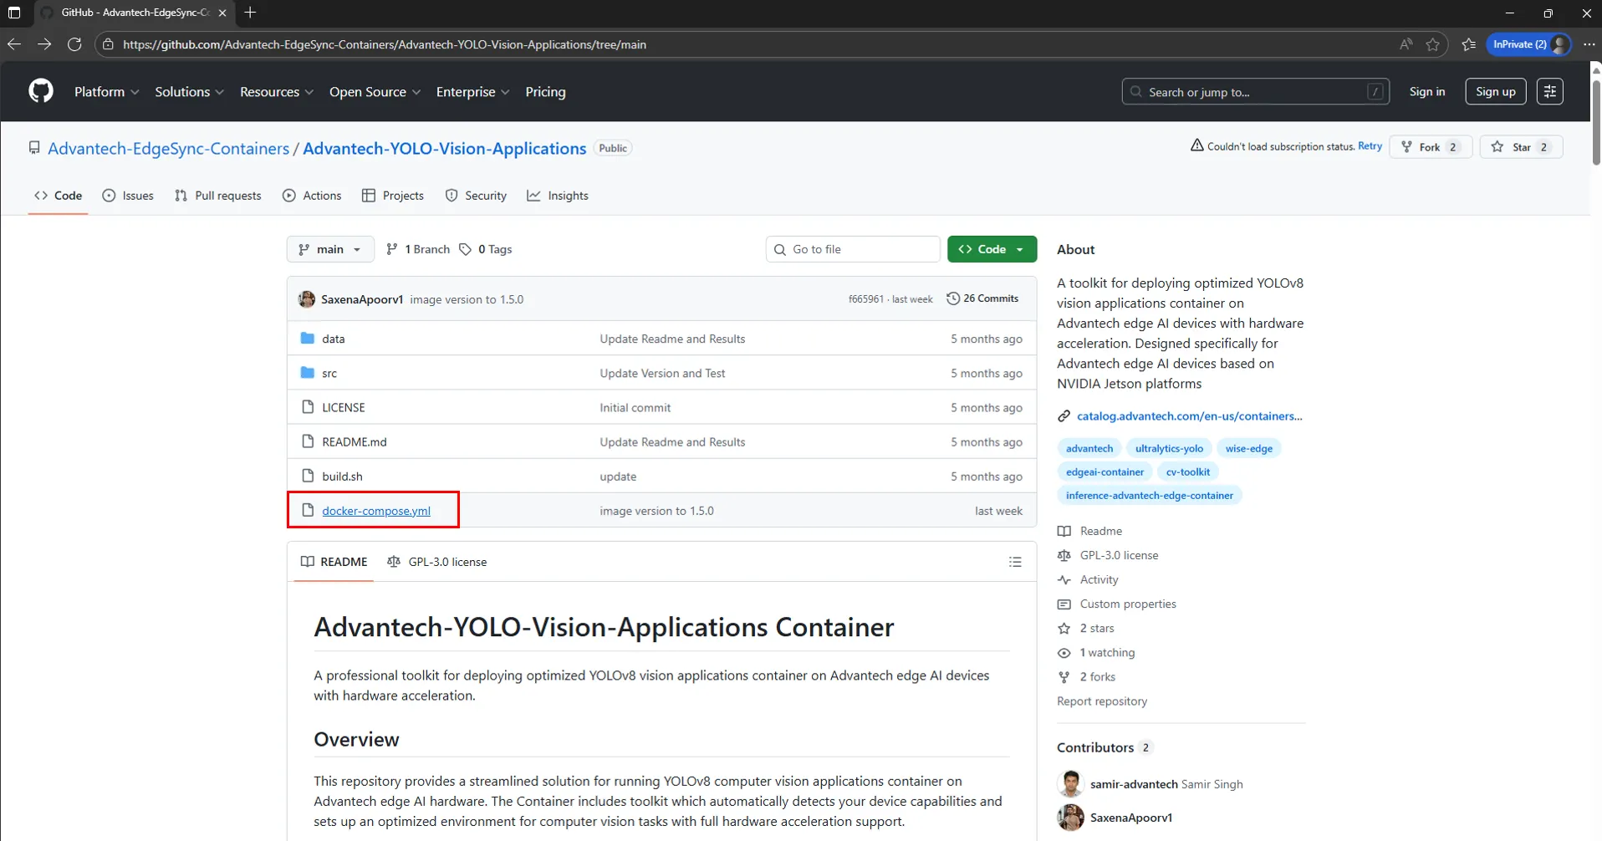1602x841 pixels.
Task: Select the Insights tab
Action: click(x=558, y=195)
